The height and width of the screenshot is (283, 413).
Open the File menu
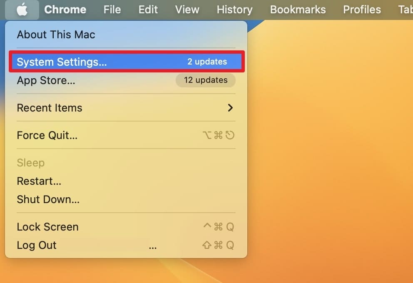pyautogui.click(x=112, y=10)
